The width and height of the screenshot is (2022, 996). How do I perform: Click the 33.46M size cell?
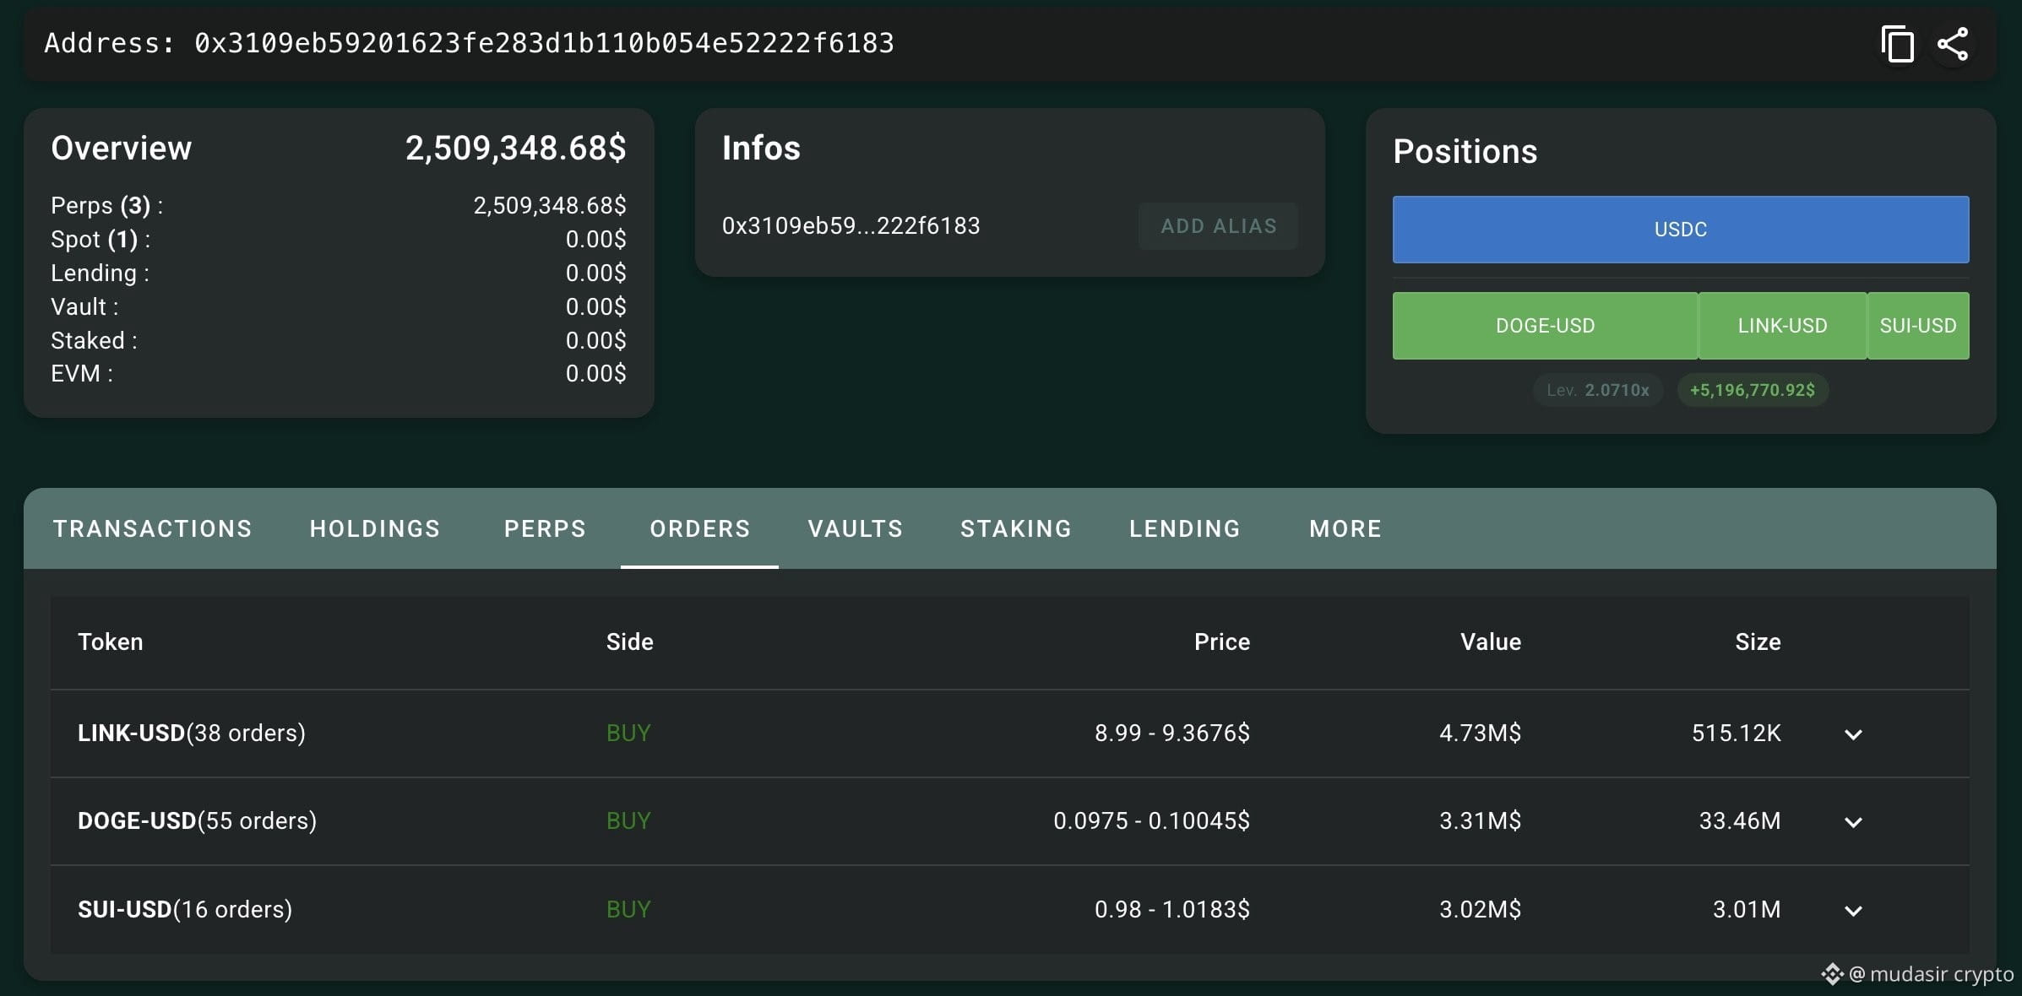click(1740, 820)
